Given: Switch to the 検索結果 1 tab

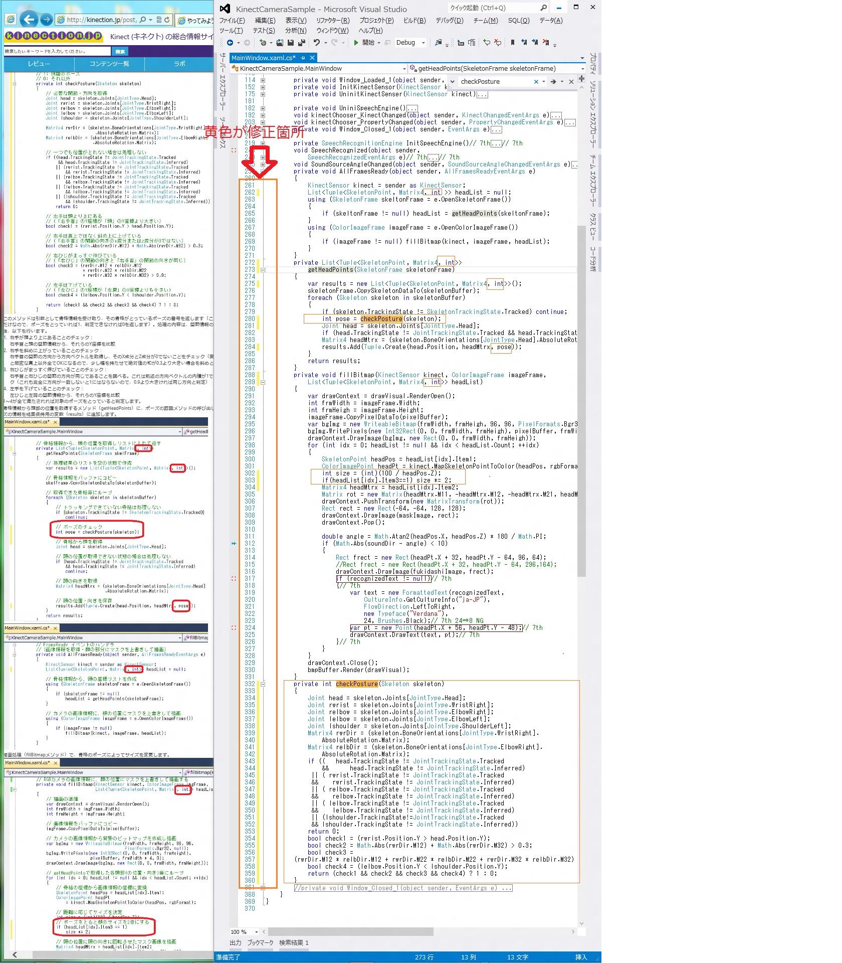Looking at the screenshot, I should pos(294,943).
